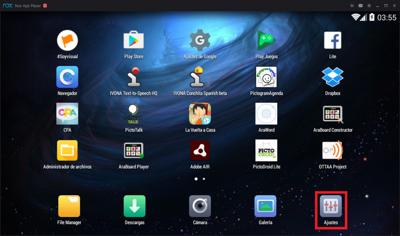Launch La Vuelta a Casa
Viewport: 400px width, 236px height.
200,114
